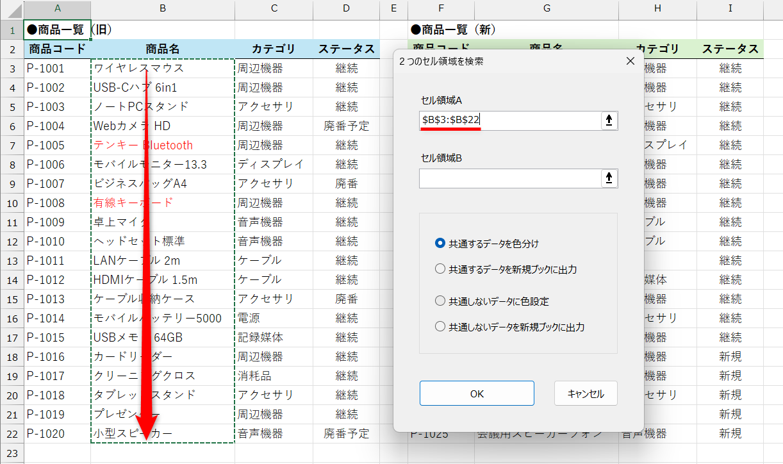Click the range picker icon for セル領域A
The width and height of the screenshot is (783, 464).
tap(609, 120)
